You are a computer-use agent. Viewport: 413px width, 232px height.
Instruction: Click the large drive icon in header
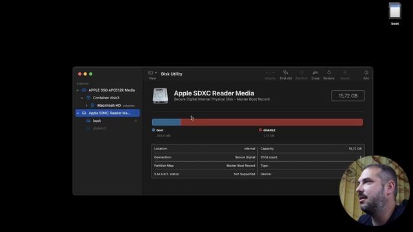point(160,96)
